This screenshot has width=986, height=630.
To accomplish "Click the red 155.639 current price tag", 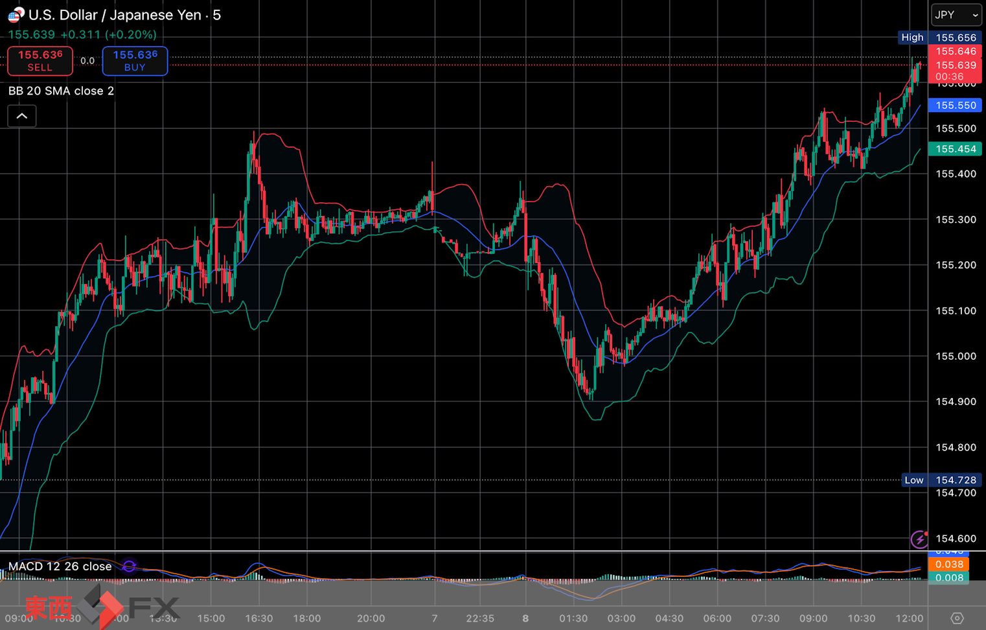I will click(x=956, y=65).
